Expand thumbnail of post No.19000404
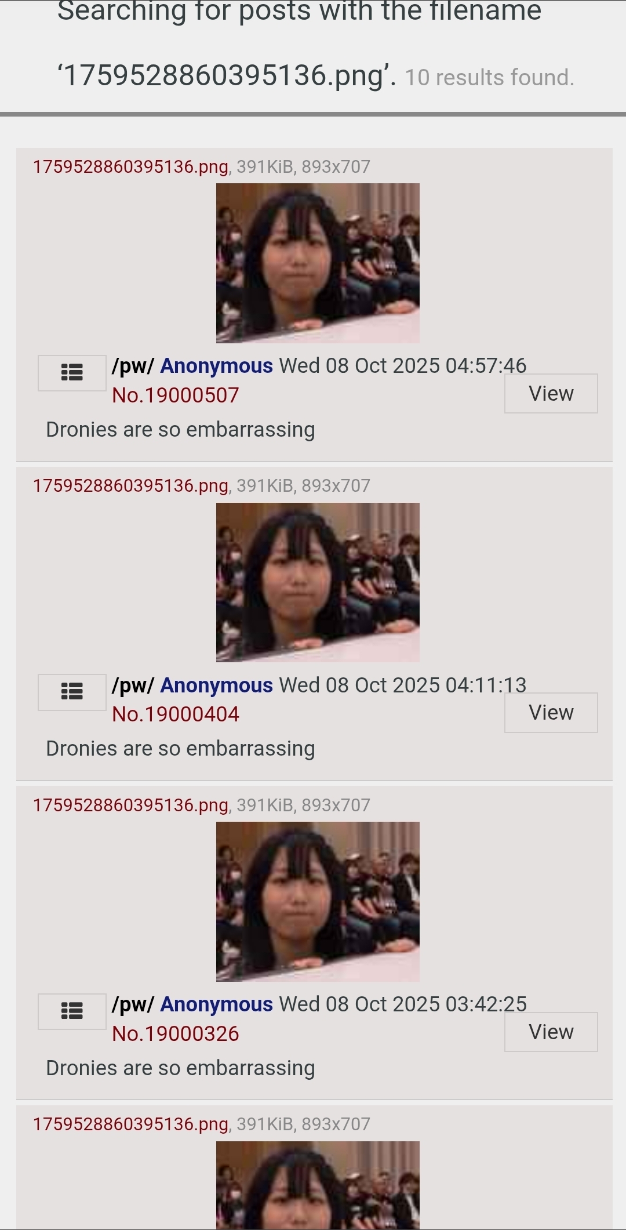The height and width of the screenshot is (1230, 626). click(x=318, y=582)
